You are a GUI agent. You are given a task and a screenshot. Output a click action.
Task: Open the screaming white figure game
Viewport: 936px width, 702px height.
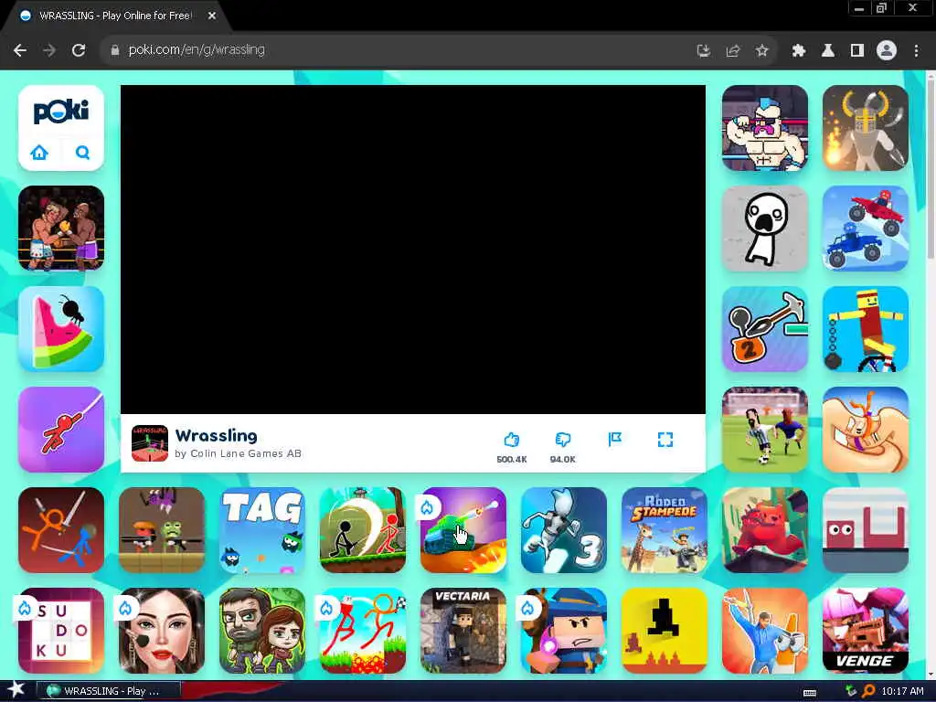pyautogui.click(x=765, y=228)
